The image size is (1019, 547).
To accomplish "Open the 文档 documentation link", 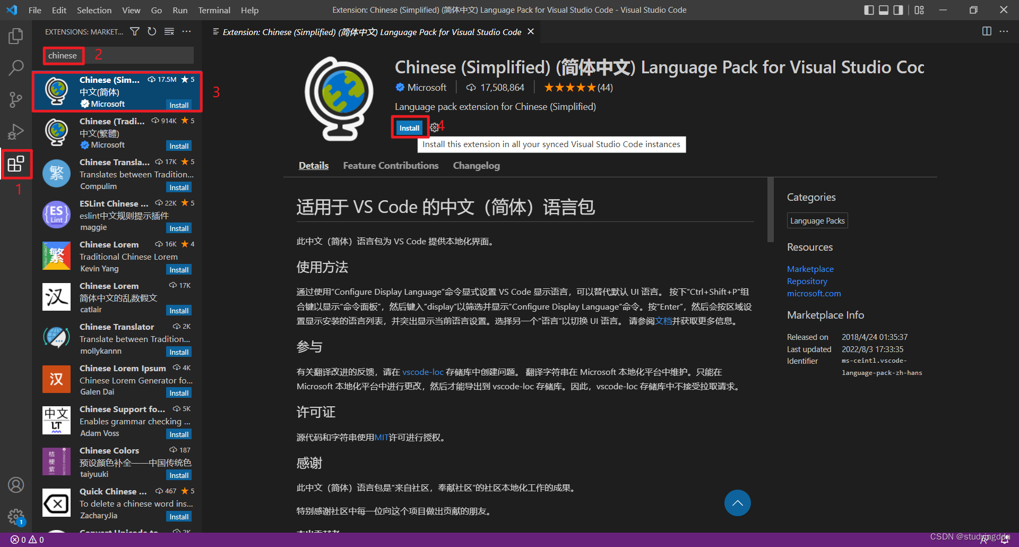I will coord(663,321).
